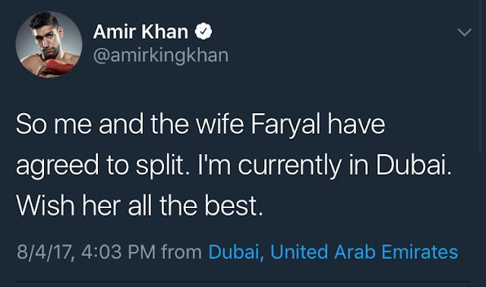The image size is (486, 287).
Task: Click the divider line below the timestamp
Action: pyautogui.click(x=243, y=282)
